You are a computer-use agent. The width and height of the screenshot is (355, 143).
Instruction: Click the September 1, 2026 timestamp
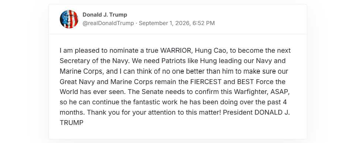point(165,23)
